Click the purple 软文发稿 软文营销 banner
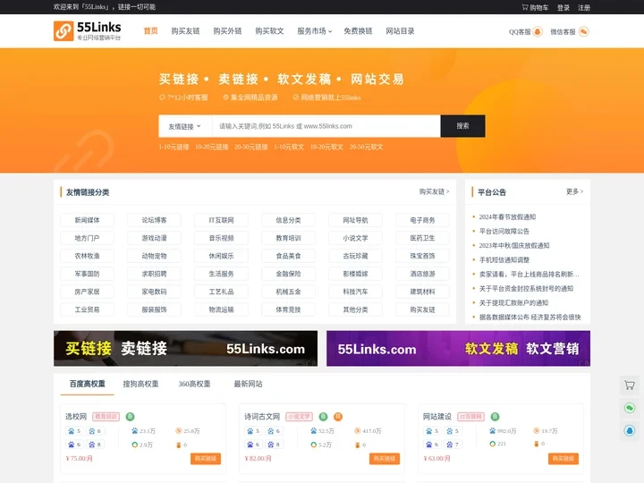The width and height of the screenshot is (644, 483). [458, 348]
